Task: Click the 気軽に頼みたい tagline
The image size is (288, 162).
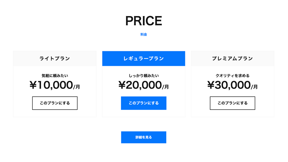Action: pos(55,76)
